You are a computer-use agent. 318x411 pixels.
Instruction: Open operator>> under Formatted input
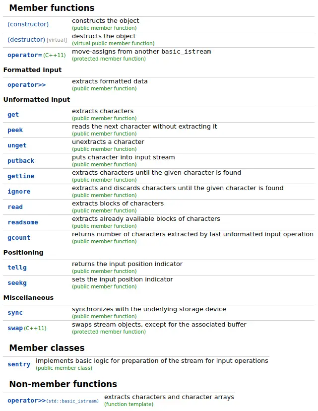[x=26, y=85]
